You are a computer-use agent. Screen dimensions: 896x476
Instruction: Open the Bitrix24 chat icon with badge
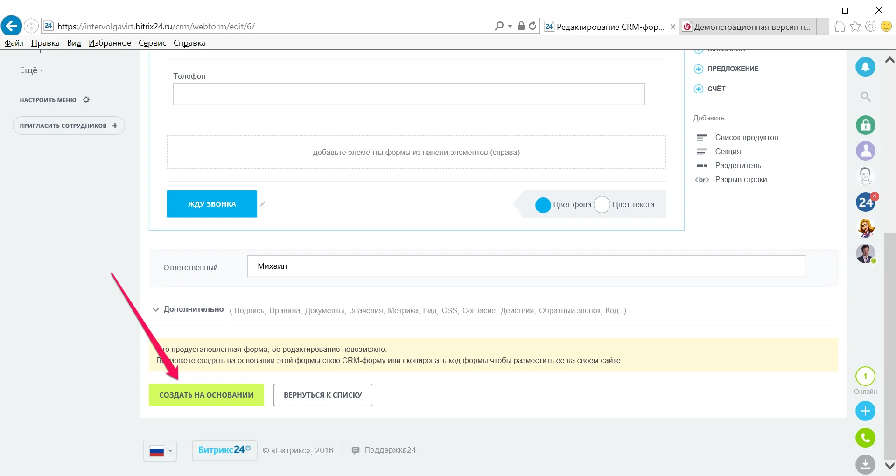tap(865, 203)
